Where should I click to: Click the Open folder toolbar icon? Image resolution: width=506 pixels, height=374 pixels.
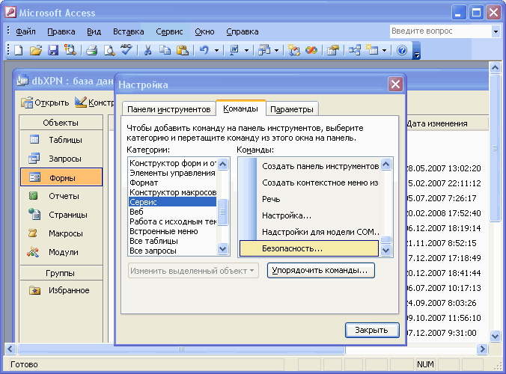click(36, 50)
